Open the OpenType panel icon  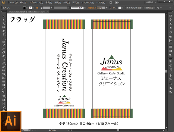(170, 32)
